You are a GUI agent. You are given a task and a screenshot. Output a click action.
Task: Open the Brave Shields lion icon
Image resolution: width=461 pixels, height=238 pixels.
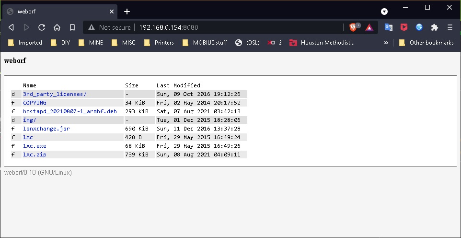click(x=353, y=27)
